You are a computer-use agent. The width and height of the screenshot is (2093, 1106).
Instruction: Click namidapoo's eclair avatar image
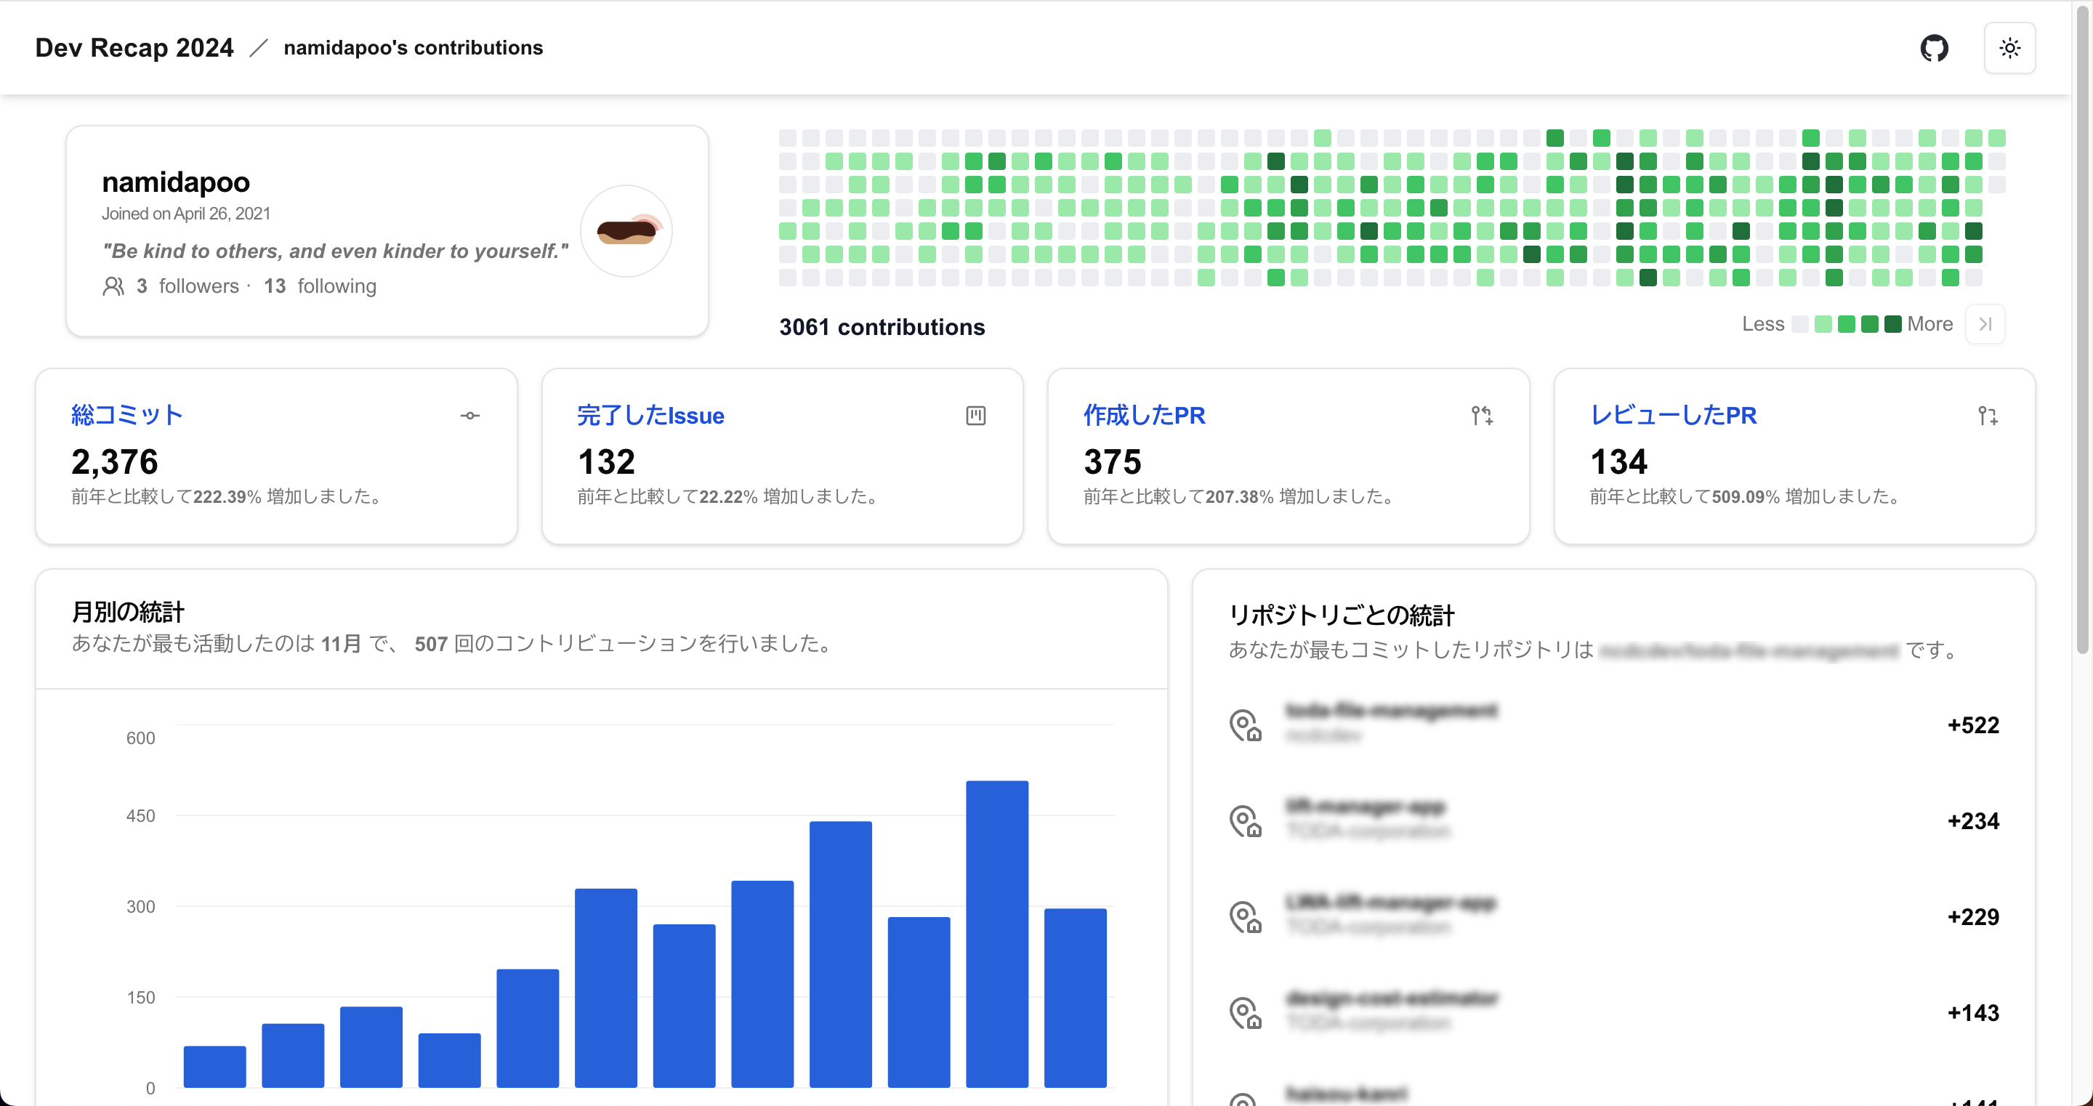(x=626, y=231)
